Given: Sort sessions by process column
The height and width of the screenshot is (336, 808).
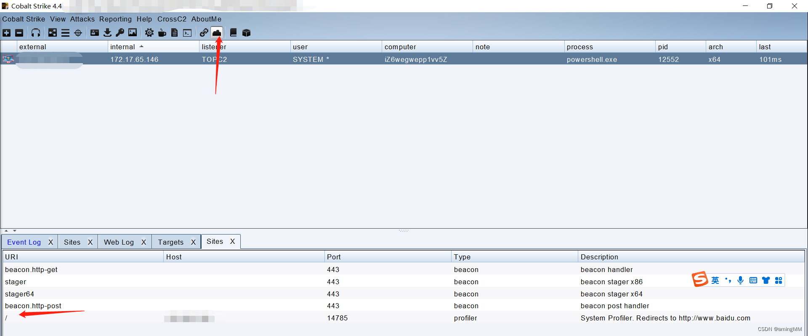Looking at the screenshot, I should (610, 47).
